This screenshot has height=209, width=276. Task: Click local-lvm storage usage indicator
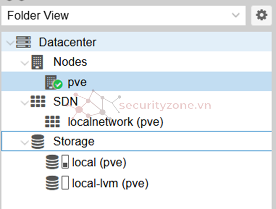[x=65, y=183]
